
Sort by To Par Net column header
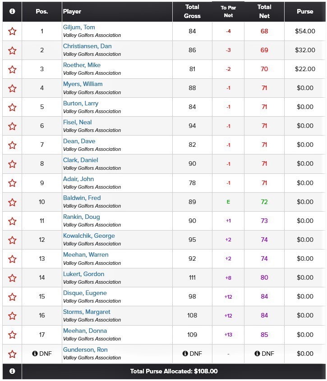pos(228,11)
